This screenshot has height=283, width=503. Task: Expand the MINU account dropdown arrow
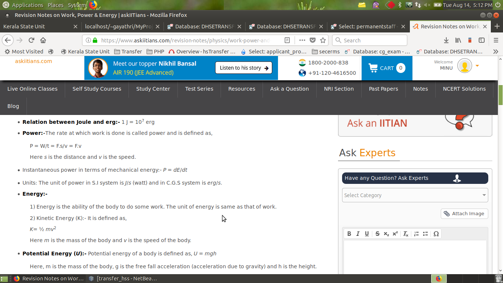pos(477,66)
